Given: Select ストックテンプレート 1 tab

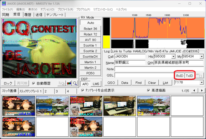Looking at the screenshot, I should (x=31, y=91).
